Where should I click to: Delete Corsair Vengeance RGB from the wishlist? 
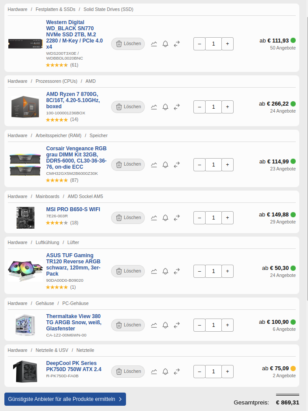coord(128,165)
